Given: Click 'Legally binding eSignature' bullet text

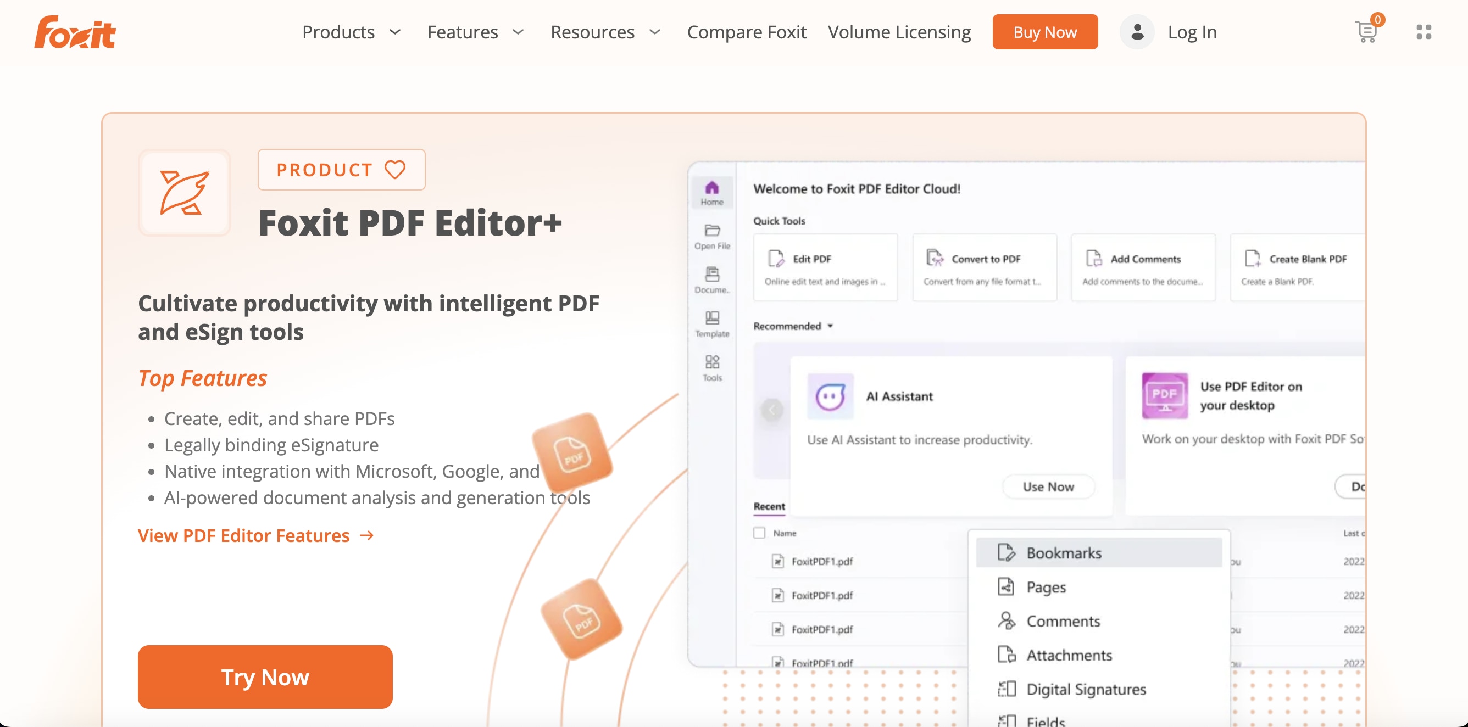Looking at the screenshot, I should pos(271,445).
